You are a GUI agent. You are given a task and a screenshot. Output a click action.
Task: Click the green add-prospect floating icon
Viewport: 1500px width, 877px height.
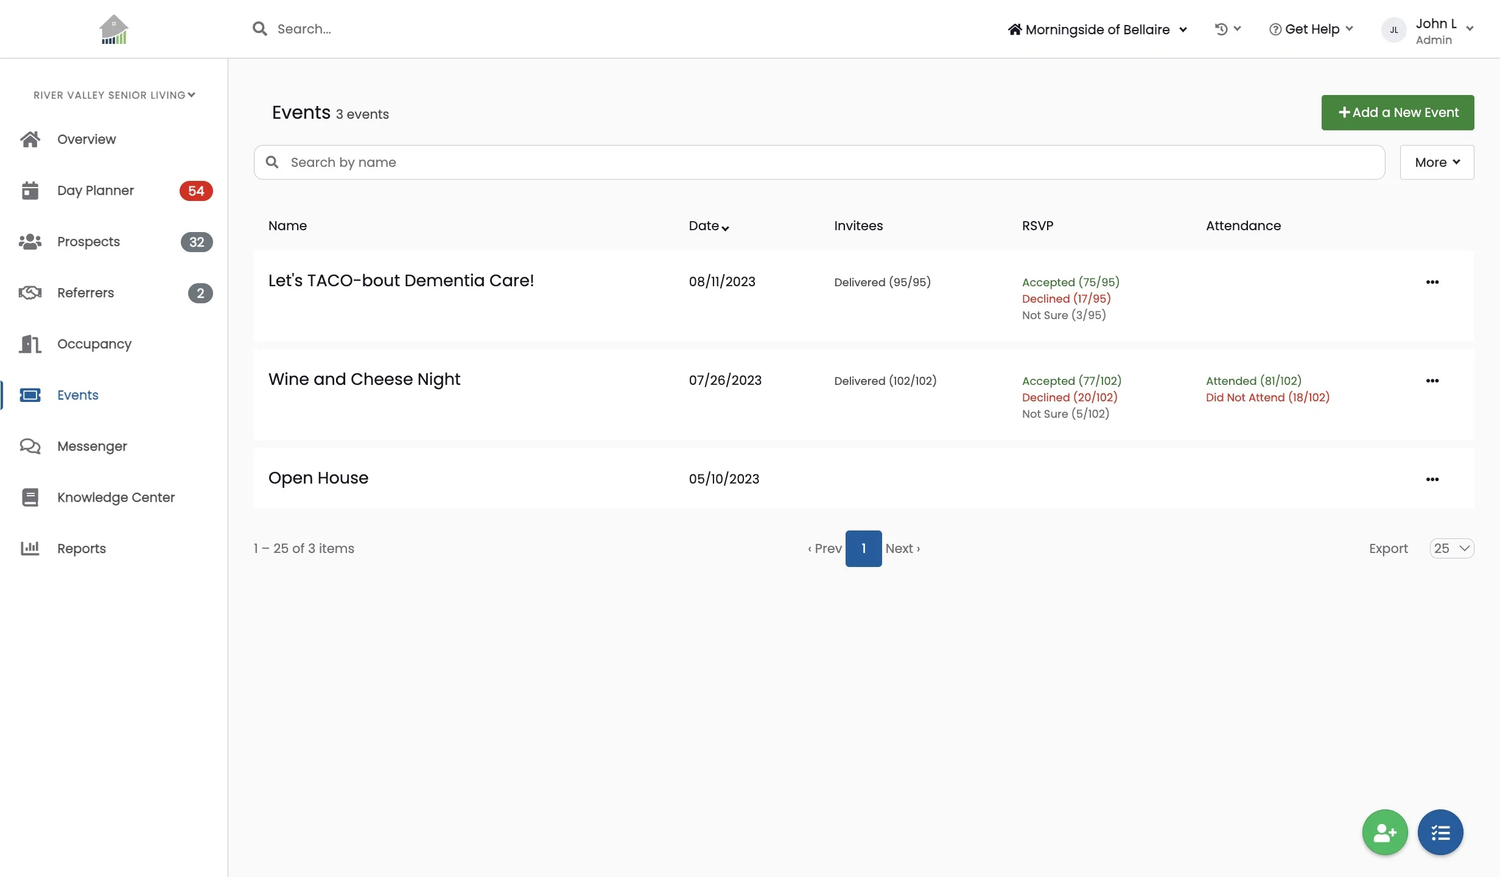1384,832
